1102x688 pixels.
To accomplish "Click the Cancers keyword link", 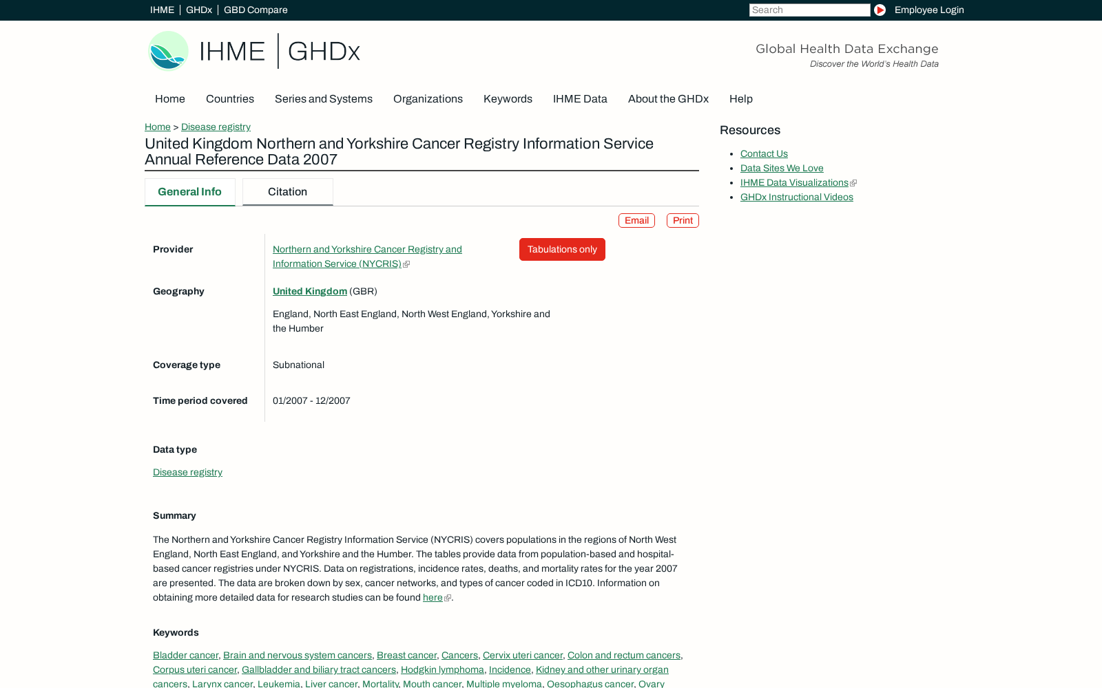I will coord(459,655).
